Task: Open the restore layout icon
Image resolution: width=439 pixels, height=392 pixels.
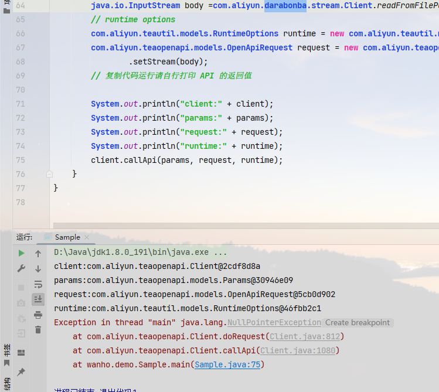Action: click(21, 353)
